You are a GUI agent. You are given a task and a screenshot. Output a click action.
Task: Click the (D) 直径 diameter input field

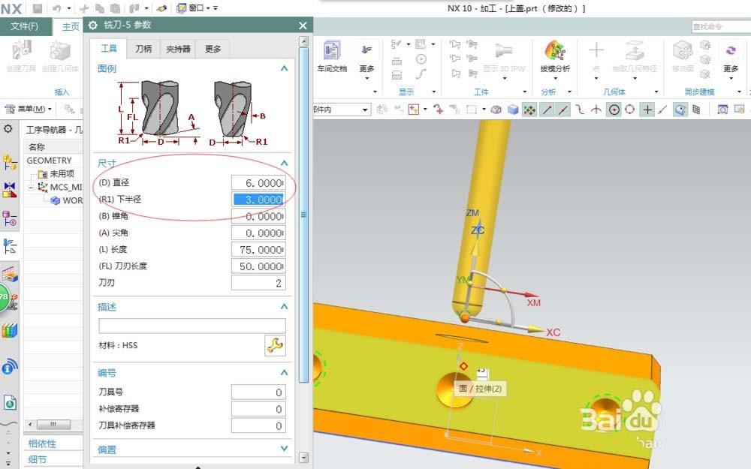click(258, 182)
